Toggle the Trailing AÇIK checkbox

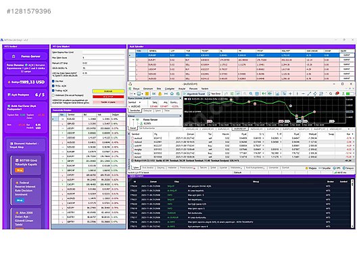53,91
